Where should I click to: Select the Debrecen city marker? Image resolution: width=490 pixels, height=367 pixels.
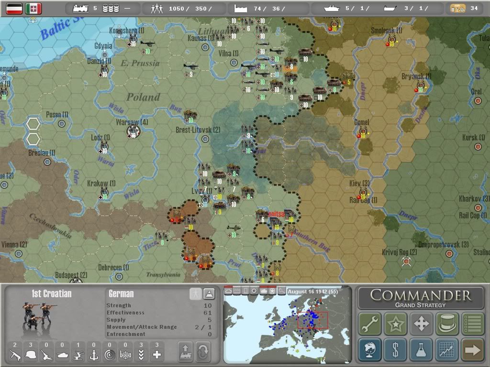coord(119,277)
